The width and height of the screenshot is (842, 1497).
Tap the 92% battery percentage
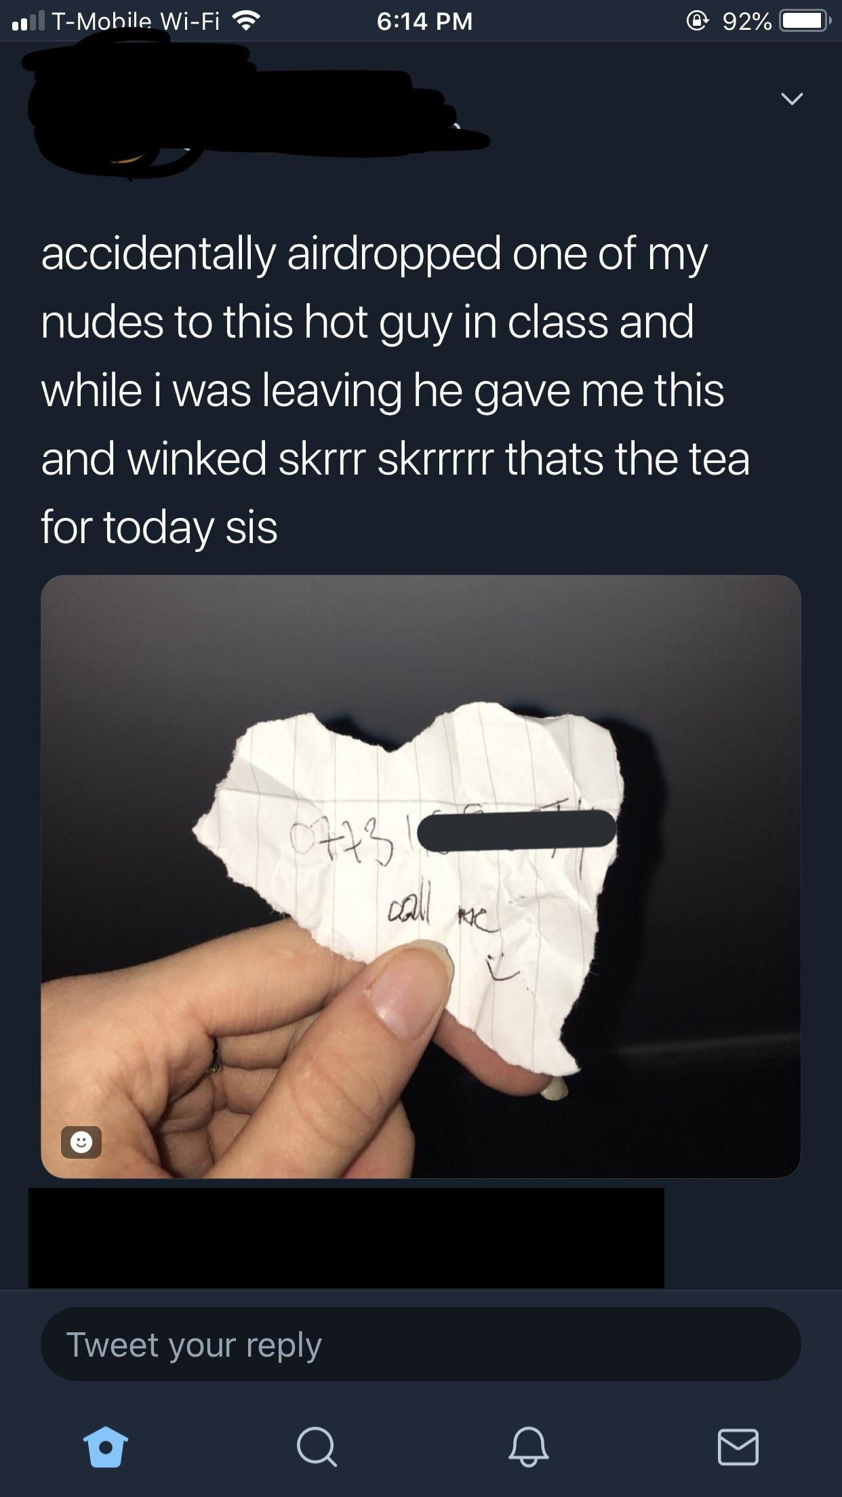point(747,22)
